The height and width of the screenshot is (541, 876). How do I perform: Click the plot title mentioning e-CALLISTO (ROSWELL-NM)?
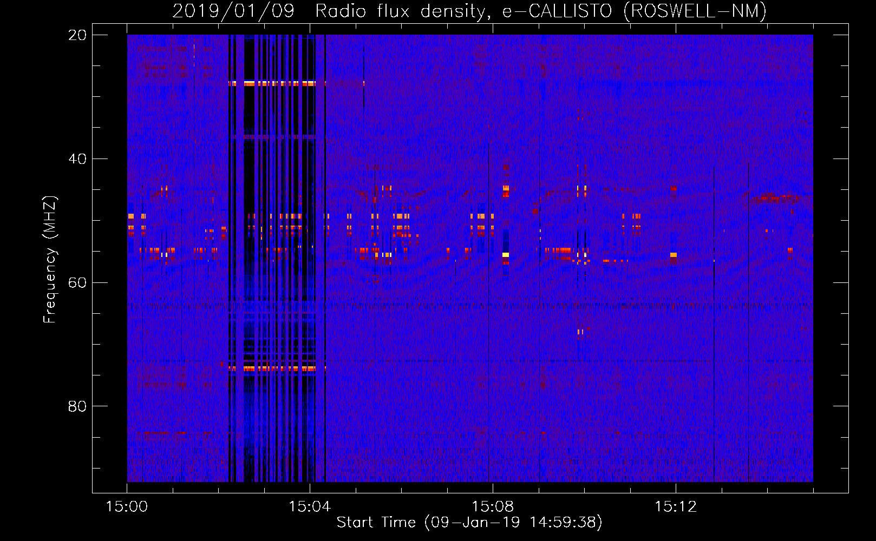point(469,11)
